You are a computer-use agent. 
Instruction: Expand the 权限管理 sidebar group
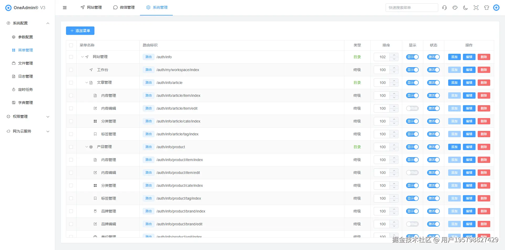click(28, 116)
